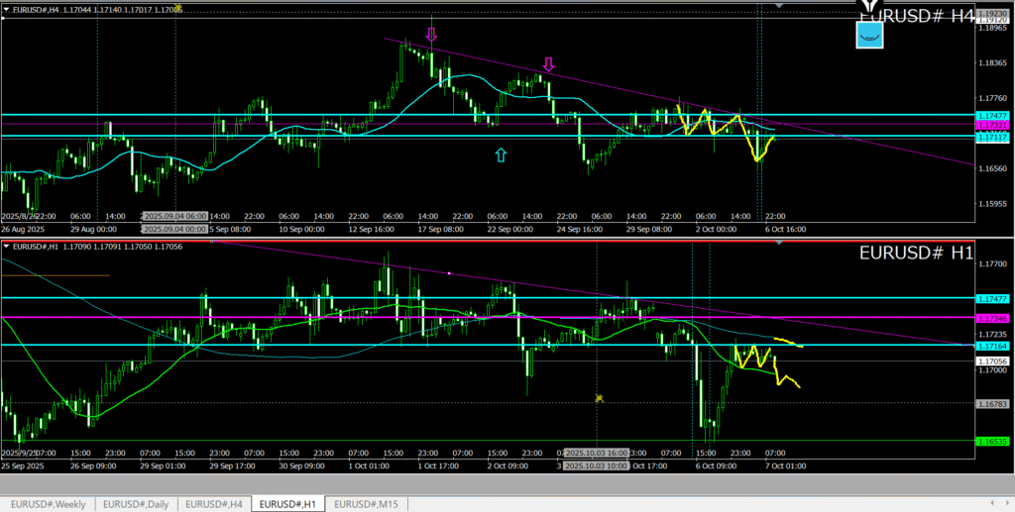1015x512 pixels.
Task: Switch to the EURUSD#,Weekly chart tab
Action: pos(49,504)
